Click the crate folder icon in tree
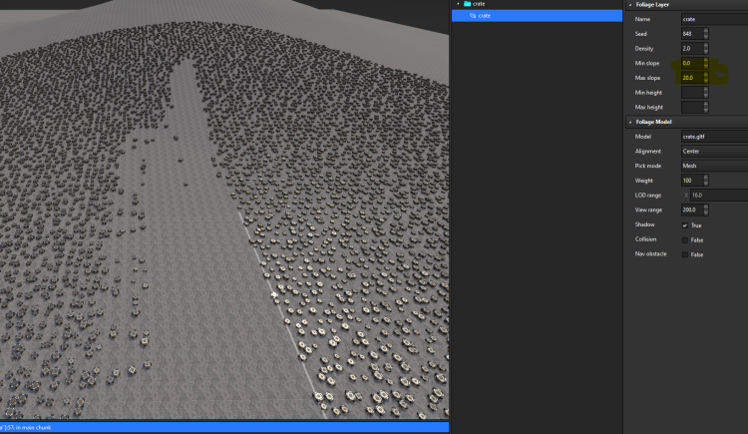 tap(467, 5)
